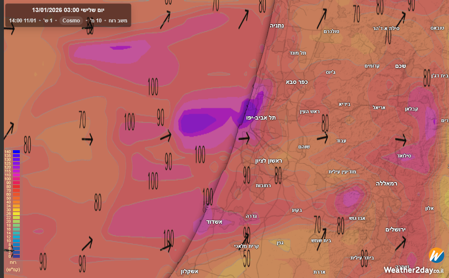449x278 pixels.
Task: Click the wind arrow west of נתניה
Action: (x=243, y=17)
